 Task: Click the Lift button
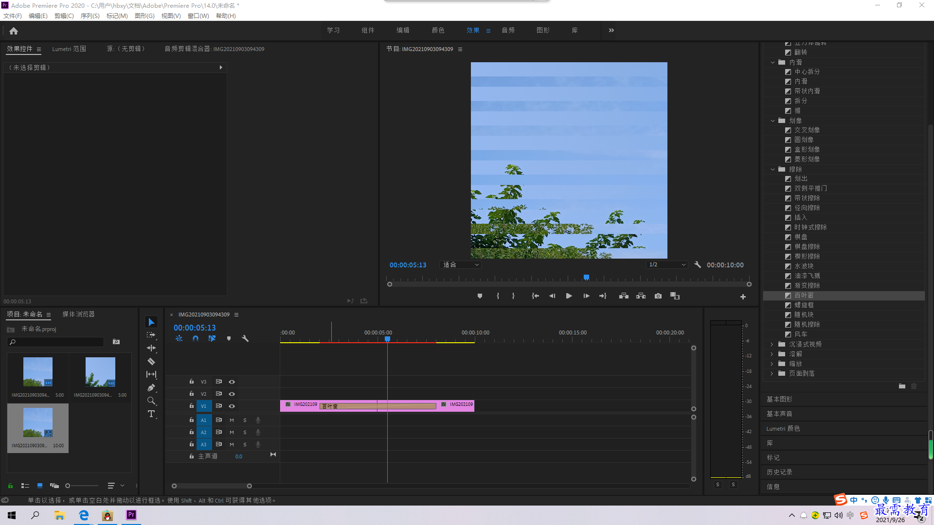point(624,296)
